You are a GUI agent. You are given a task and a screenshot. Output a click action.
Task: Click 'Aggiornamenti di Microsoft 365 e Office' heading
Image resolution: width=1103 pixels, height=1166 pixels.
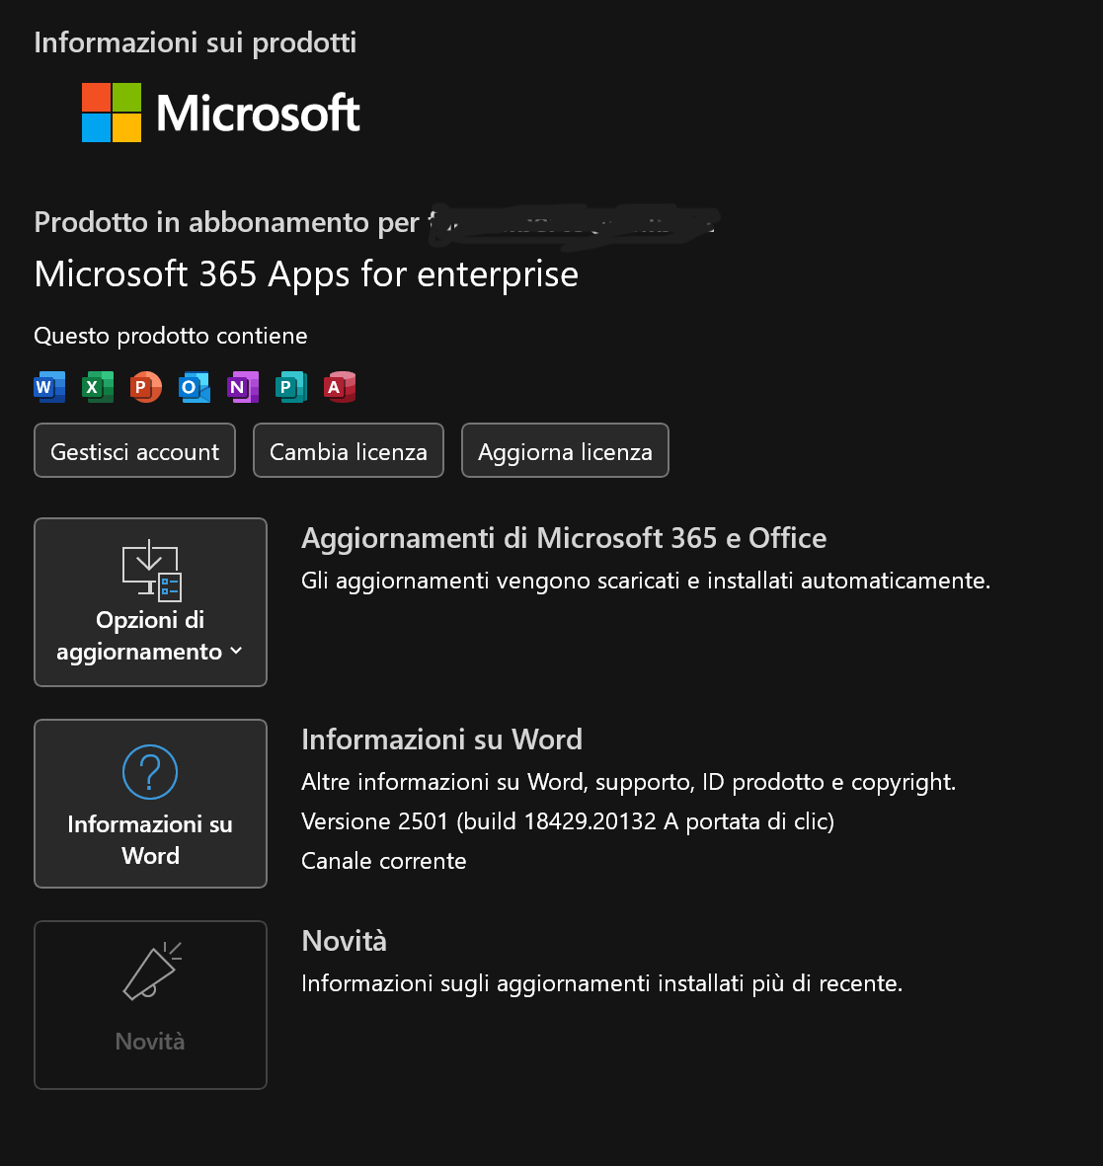pos(564,538)
